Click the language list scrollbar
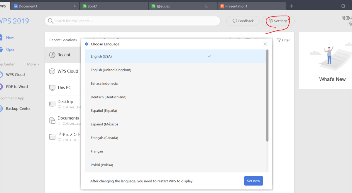This screenshot has height=193, width=352. [x=267, y=95]
